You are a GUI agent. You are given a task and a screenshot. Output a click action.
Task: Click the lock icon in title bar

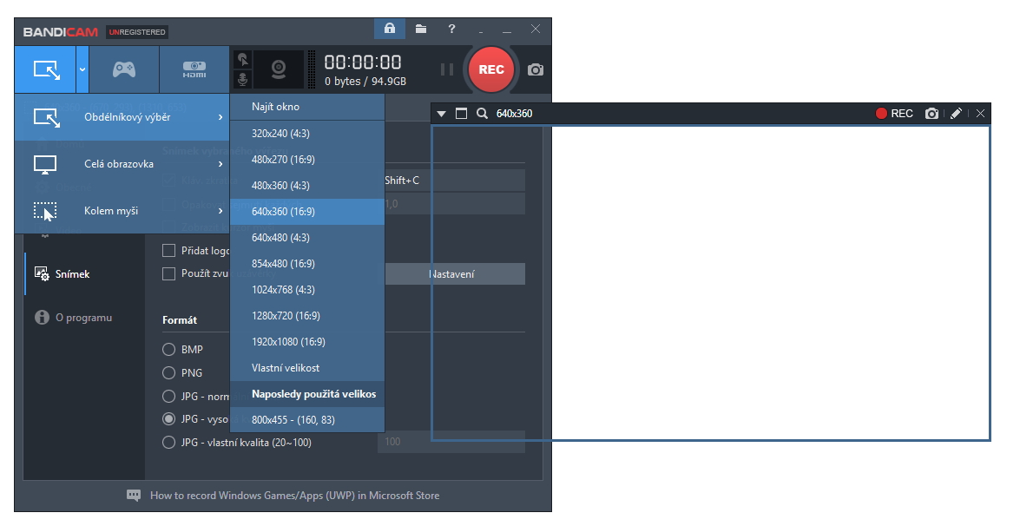point(389,29)
